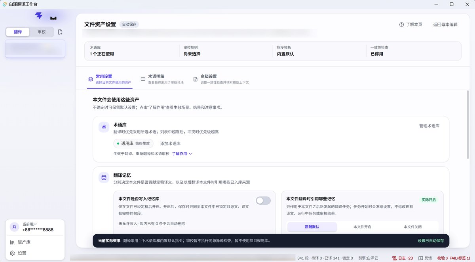
Task: Click the question-mark icon next to 了解本页
Action: pyautogui.click(x=401, y=25)
